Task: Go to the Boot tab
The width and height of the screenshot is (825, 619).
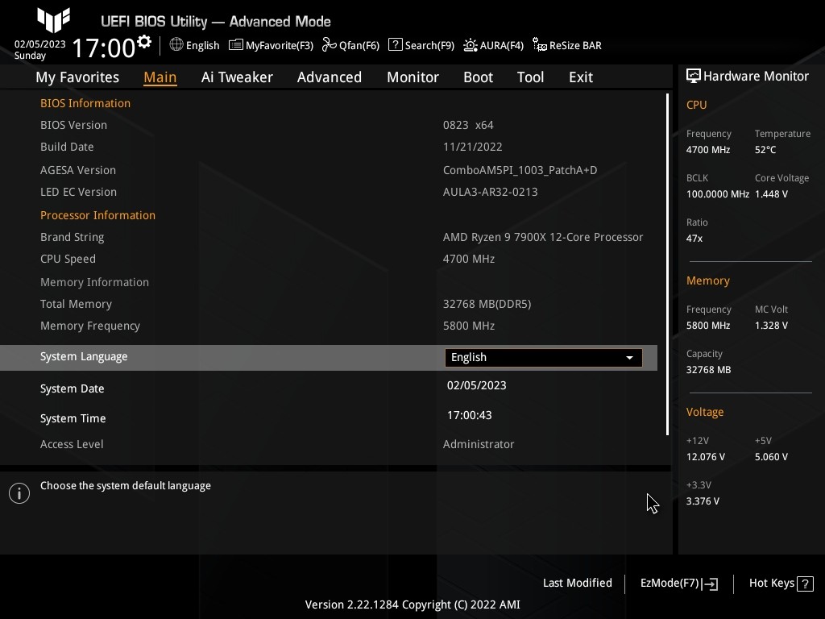Action: (478, 77)
